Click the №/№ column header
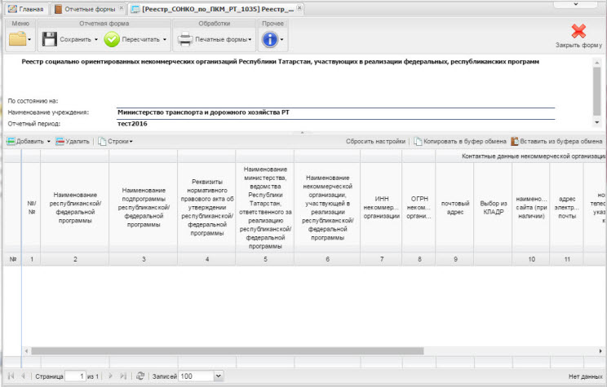 pyautogui.click(x=32, y=208)
